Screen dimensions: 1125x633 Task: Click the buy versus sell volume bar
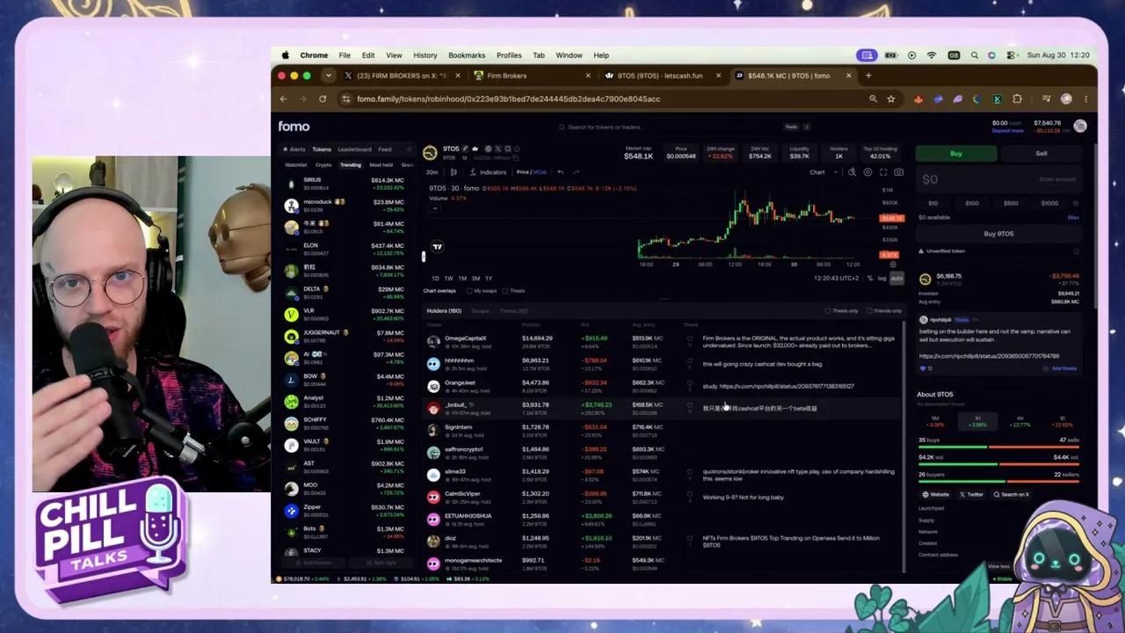tap(998, 464)
